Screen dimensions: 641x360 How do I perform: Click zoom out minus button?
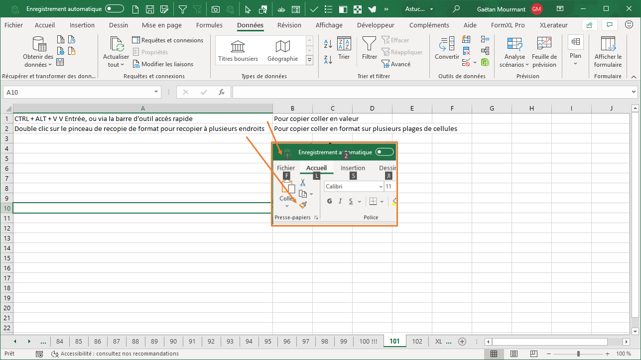[550, 354]
